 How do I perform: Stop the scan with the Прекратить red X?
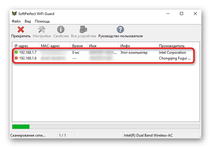(x=21, y=29)
